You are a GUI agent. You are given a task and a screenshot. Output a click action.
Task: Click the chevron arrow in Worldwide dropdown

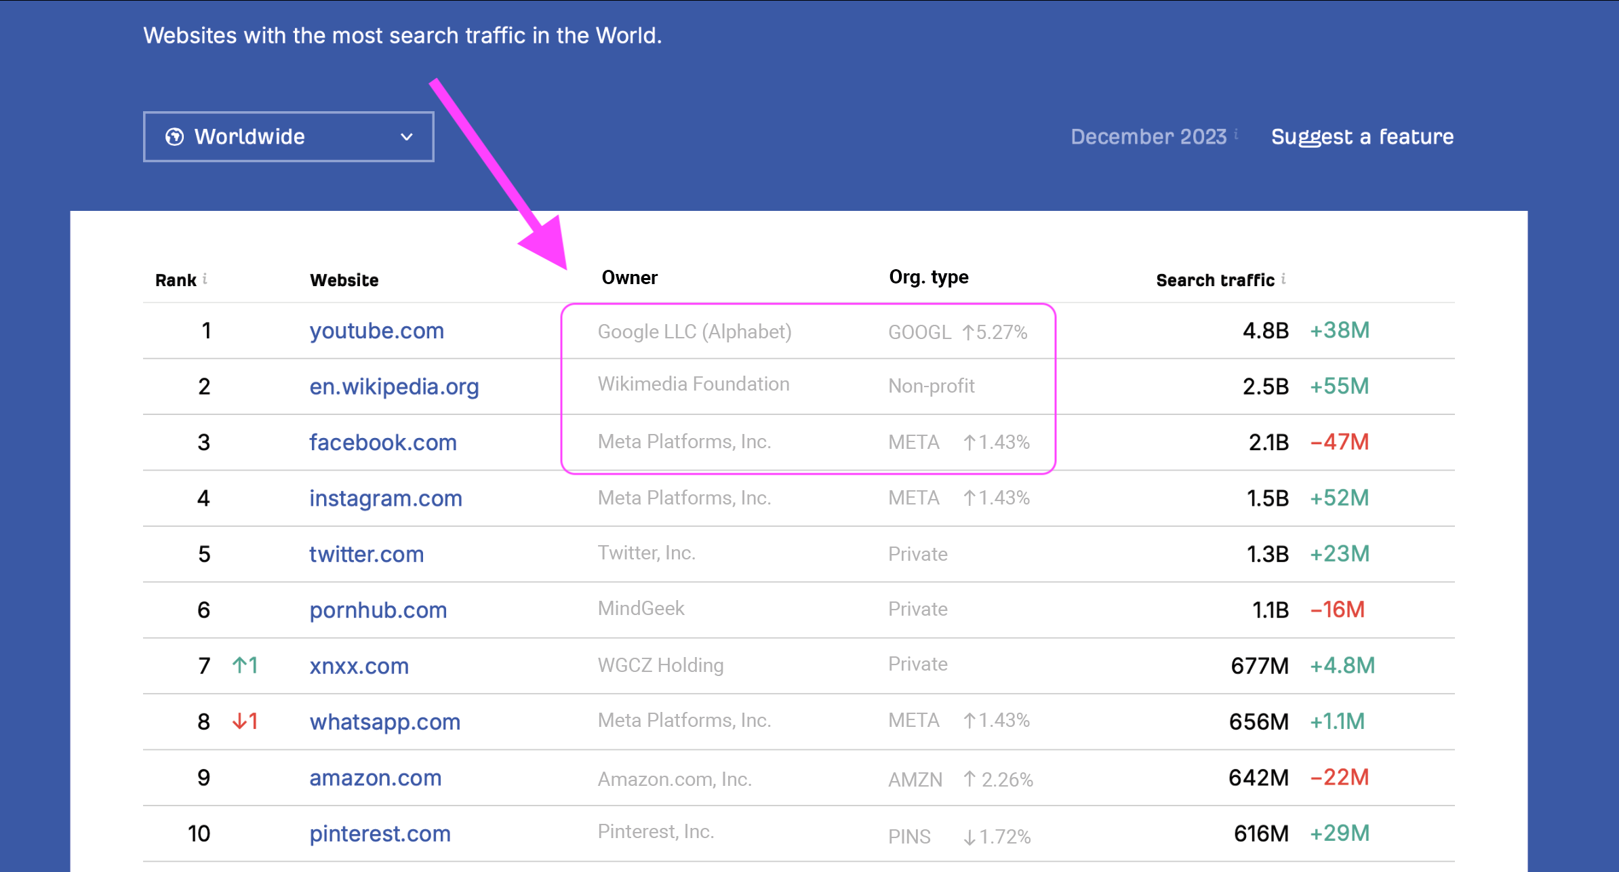407,137
